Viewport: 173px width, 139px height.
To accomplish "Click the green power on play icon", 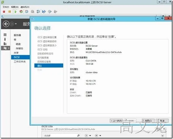I will [16, 12].
